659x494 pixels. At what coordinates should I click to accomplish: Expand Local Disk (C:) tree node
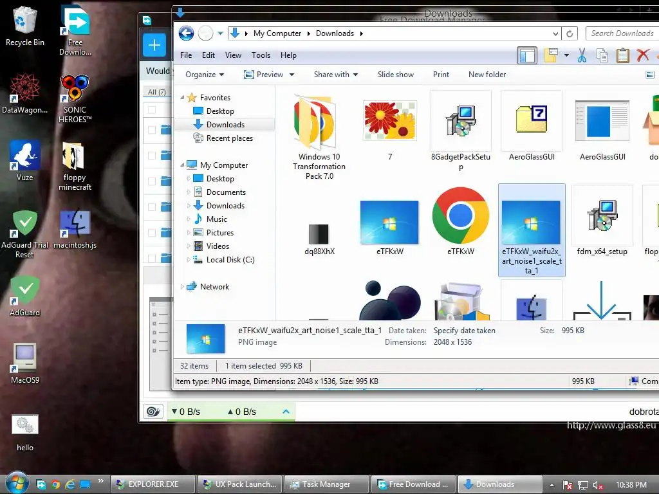click(x=189, y=260)
